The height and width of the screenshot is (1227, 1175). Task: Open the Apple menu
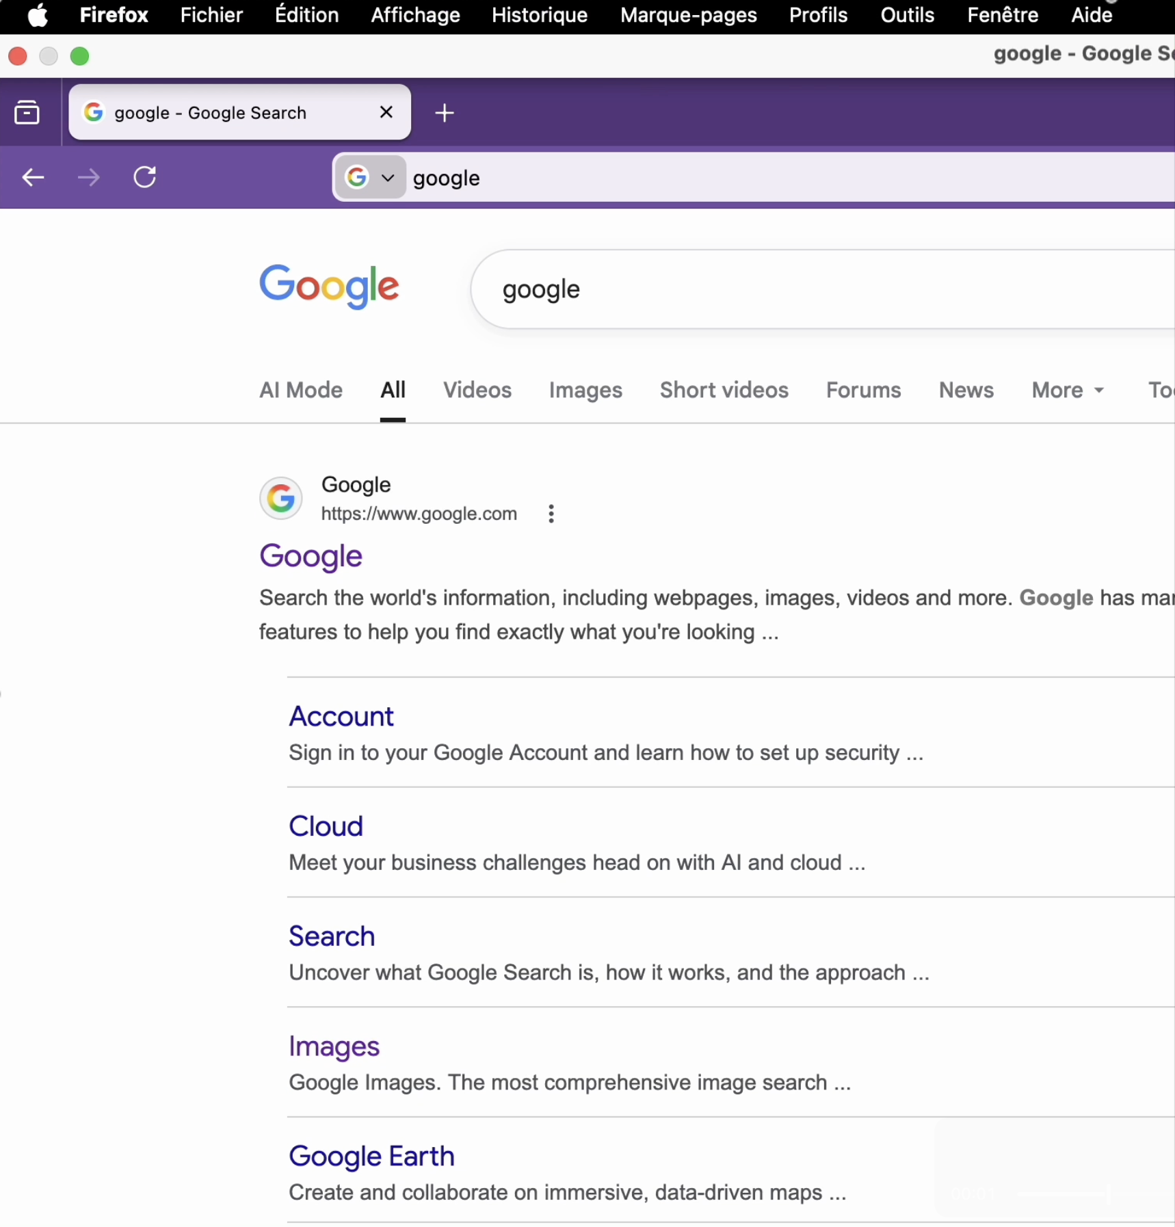click(38, 15)
